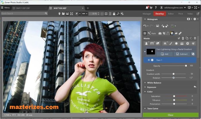
Task: Select the straighten lines tool
Action: click(x=168, y=33)
